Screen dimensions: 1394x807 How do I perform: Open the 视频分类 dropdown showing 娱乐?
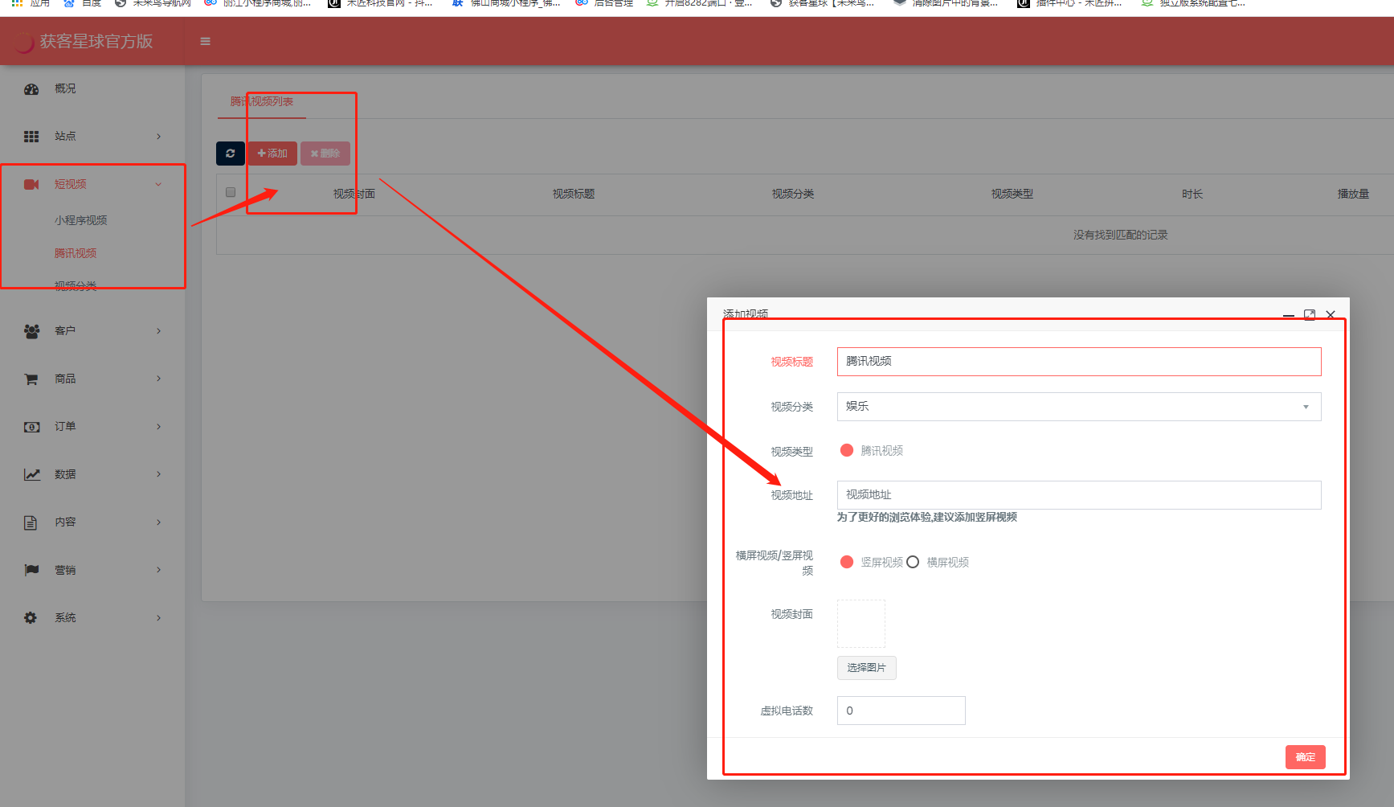1078,407
